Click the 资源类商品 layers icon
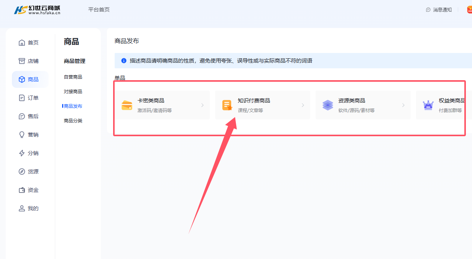The height and width of the screenshot is (259, 472). [328, 105]
